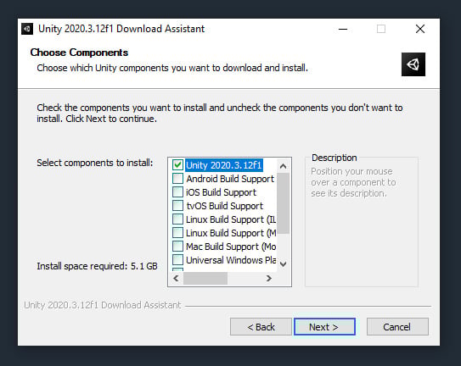Image resolution: width=461 pixels, height=366 pixels.
Task: Click the horizontal scrollbar thumb
Action: tap(205, 278)
